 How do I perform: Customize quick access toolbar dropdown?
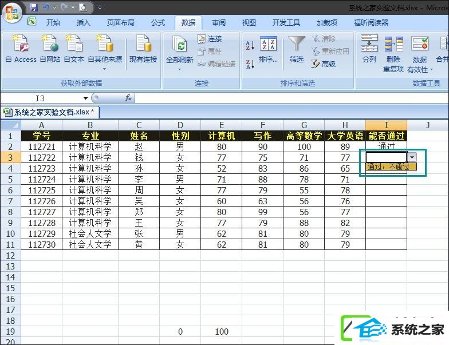100,7
